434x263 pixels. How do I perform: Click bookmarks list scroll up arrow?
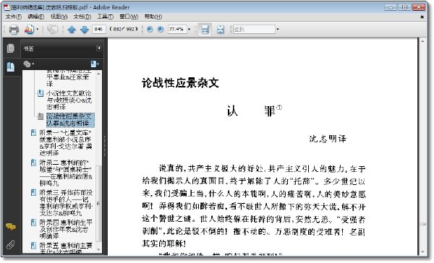click(98, 74)
